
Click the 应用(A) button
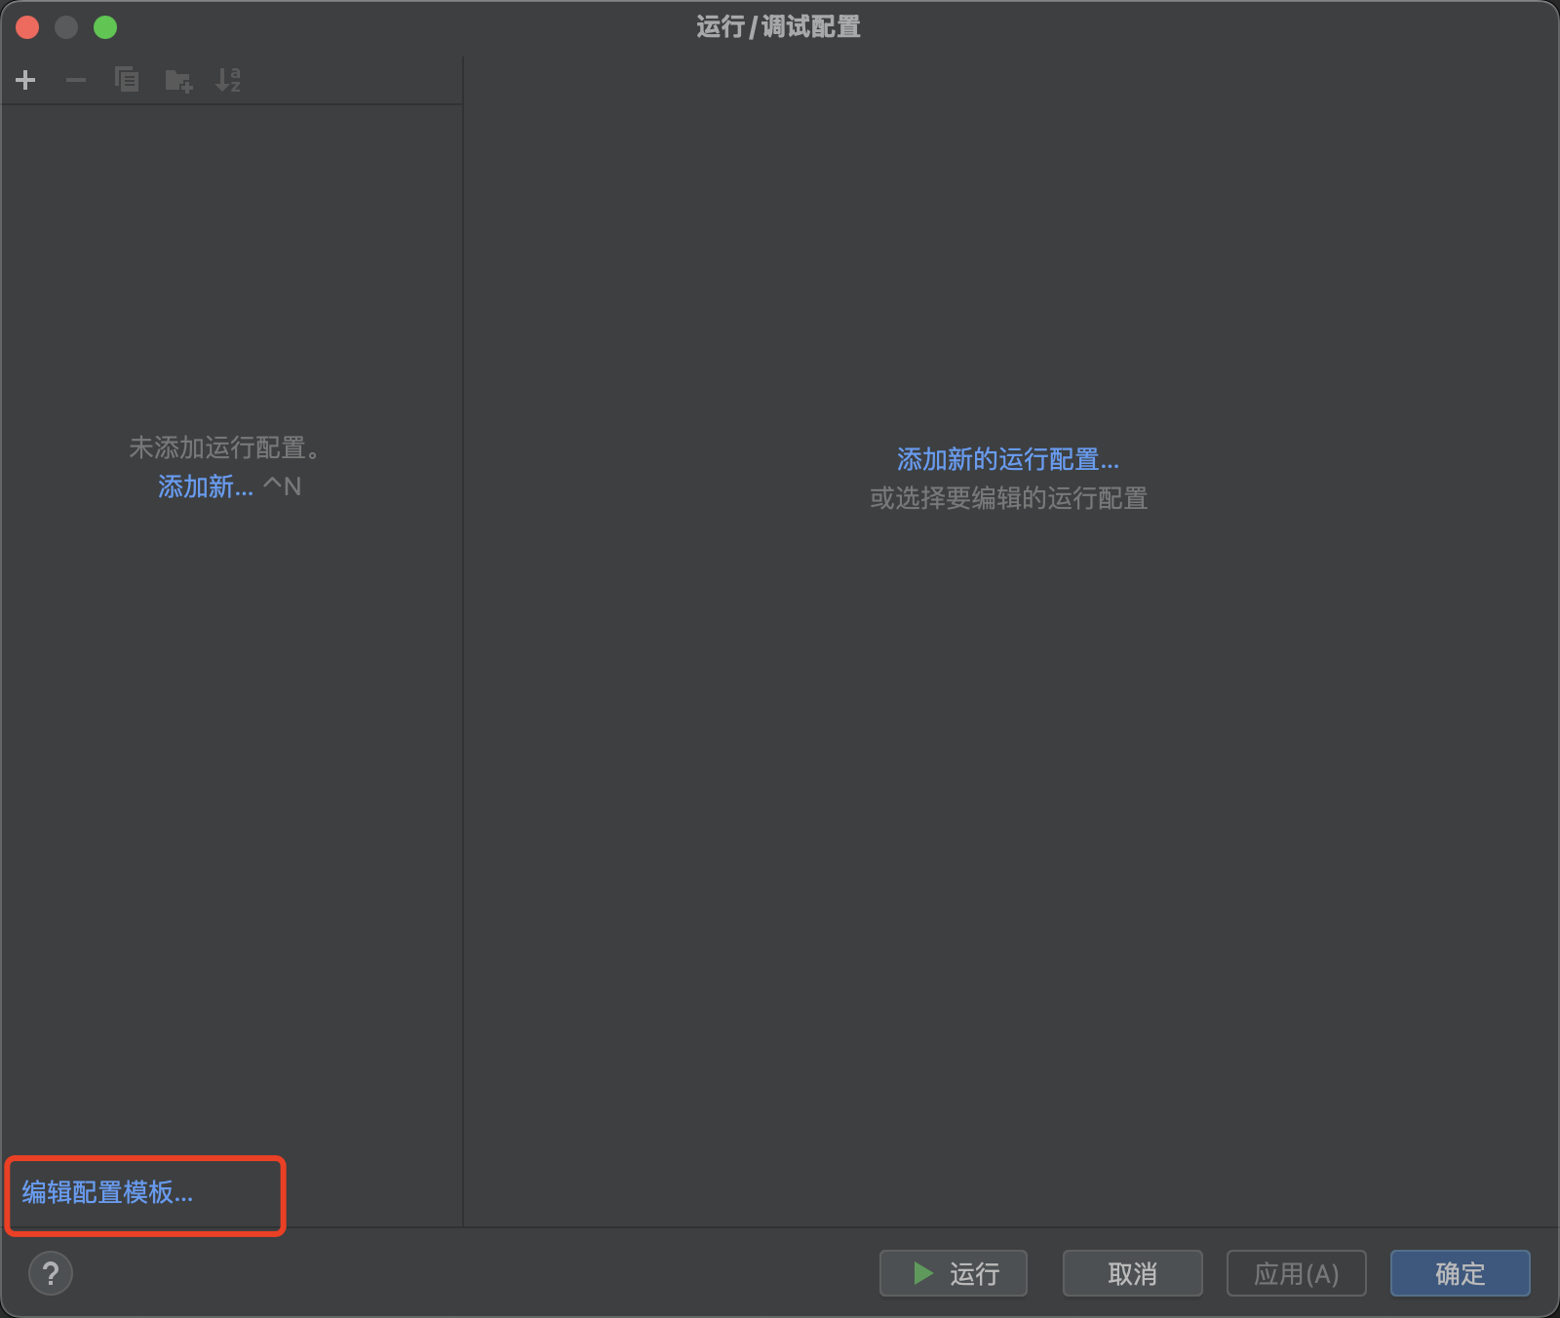(x=1296, y=1273)
